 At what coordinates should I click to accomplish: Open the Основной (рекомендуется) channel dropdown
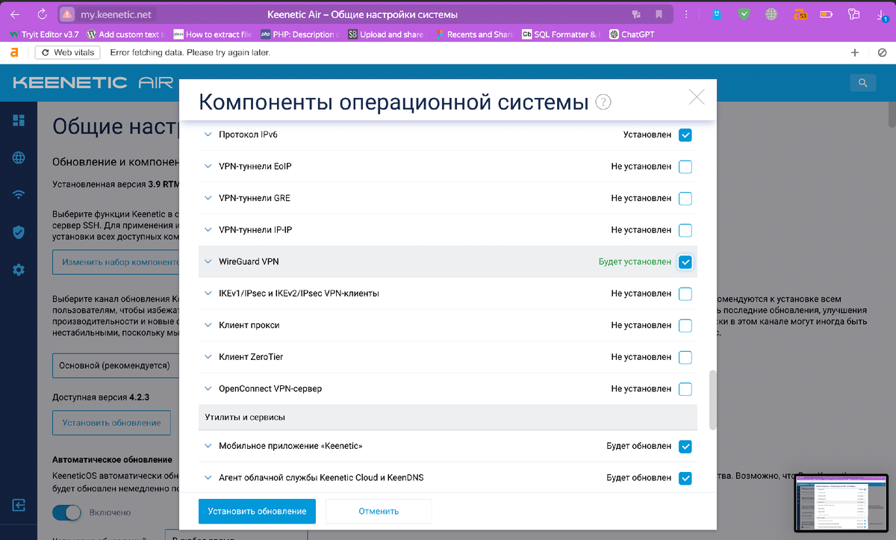[x=115, y=366]
